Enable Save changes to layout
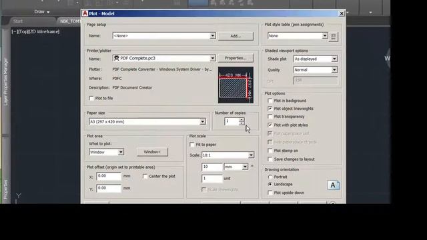427x240 pixels. (270, 159)
